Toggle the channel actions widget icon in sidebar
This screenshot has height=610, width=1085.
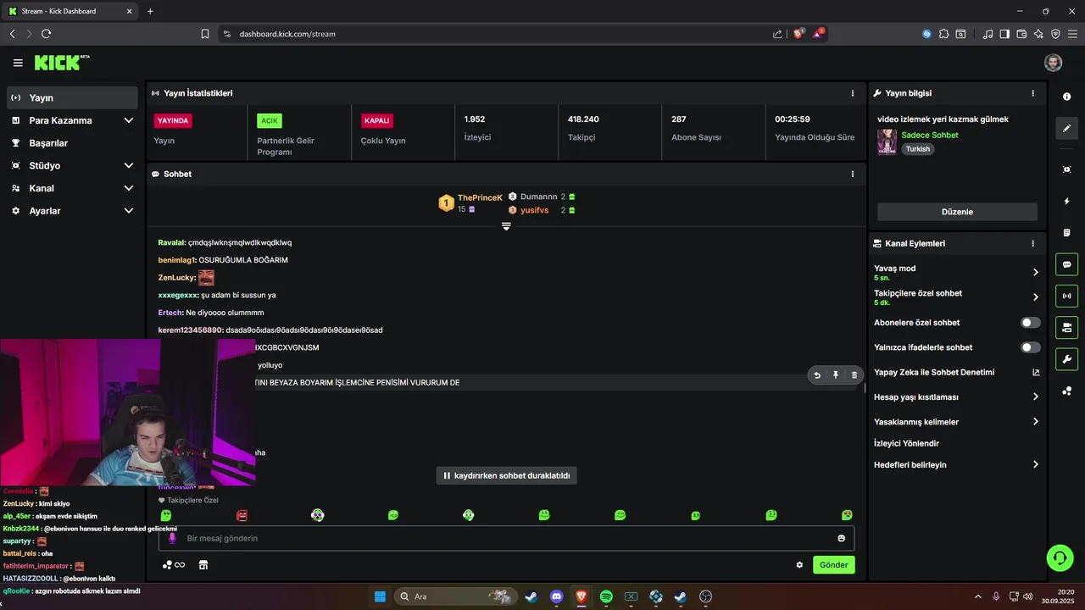[1066, 327]
